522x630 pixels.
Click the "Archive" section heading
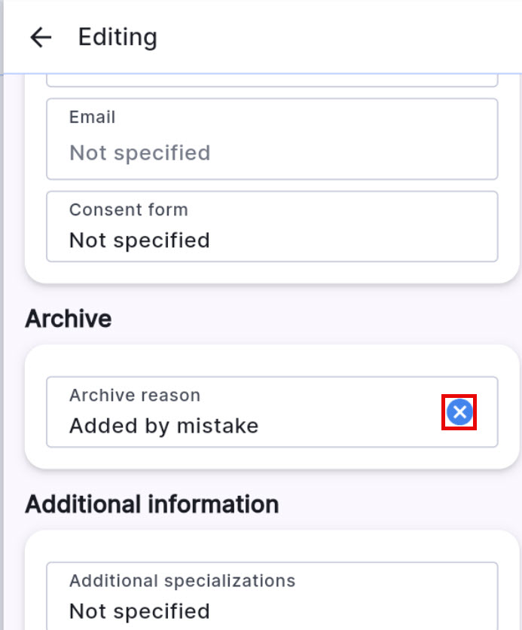69,319
